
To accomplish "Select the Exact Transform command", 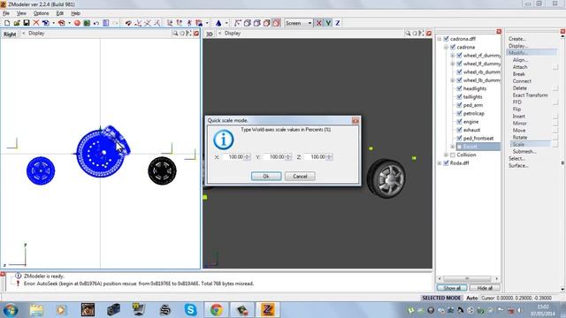I will [531, 95].
